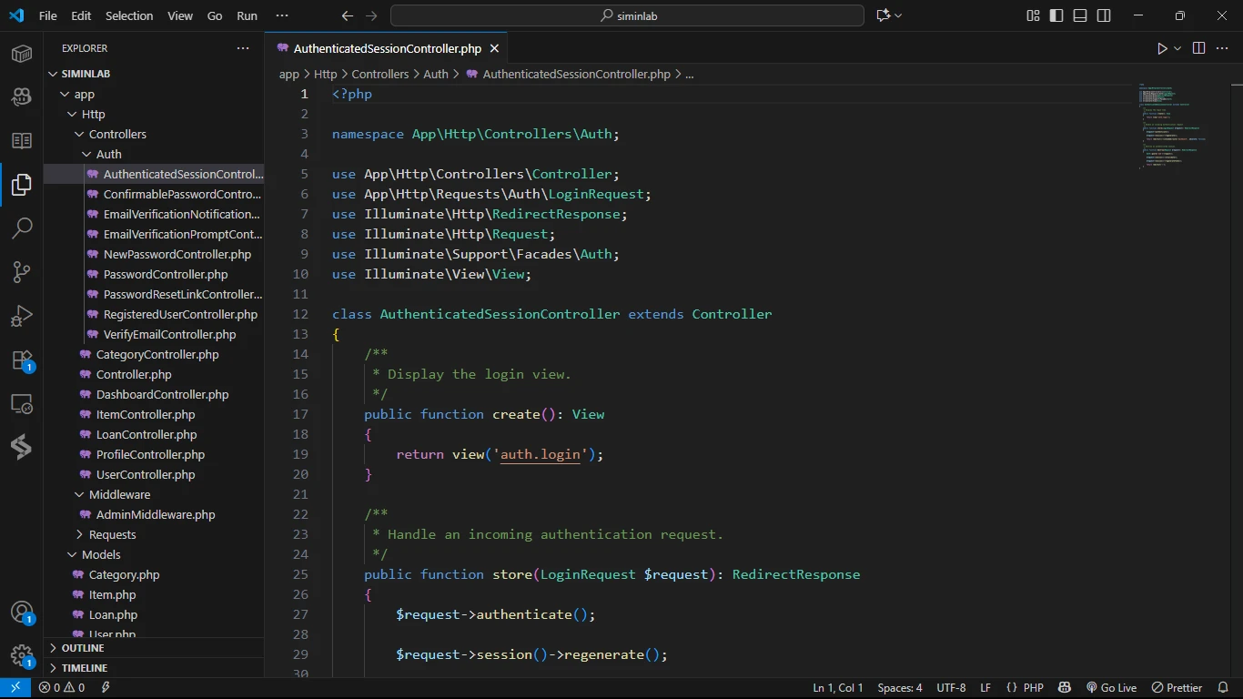The image size is (1243, 699).
Task: Open the Search view in activity bar
Action: [22, 228]
